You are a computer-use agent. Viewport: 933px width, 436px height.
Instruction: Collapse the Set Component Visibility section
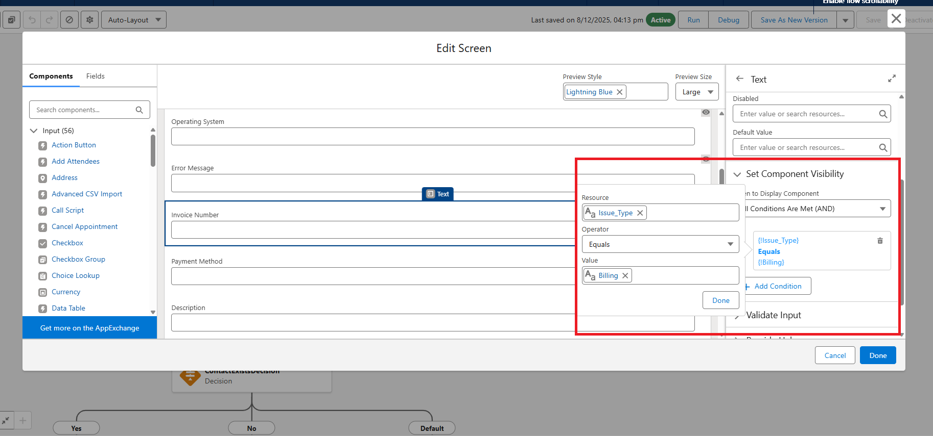(x=737, y=174)
